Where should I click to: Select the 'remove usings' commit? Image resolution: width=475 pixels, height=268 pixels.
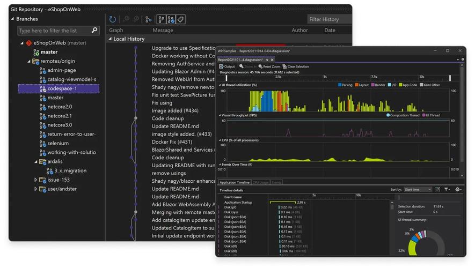click(169, 173)
